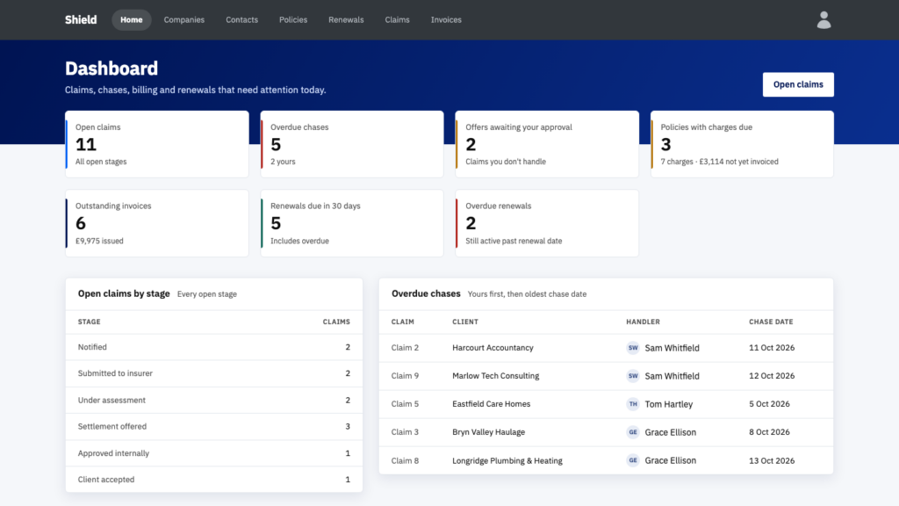This screenshot has height=506, width=899.
Task: Click the CLAIMS column header
Action: tap(336, 322)
